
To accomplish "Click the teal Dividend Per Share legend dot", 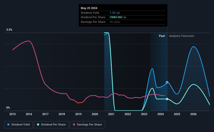I will tap(38, 124).
